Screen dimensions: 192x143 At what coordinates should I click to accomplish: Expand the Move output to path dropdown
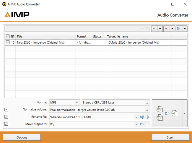click(x=137, y=124)
